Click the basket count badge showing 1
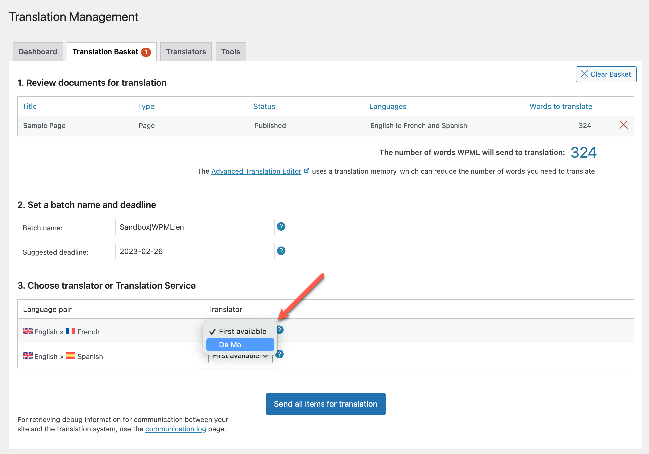This screenshot has width=649, height=454. (x=146, y=52)
